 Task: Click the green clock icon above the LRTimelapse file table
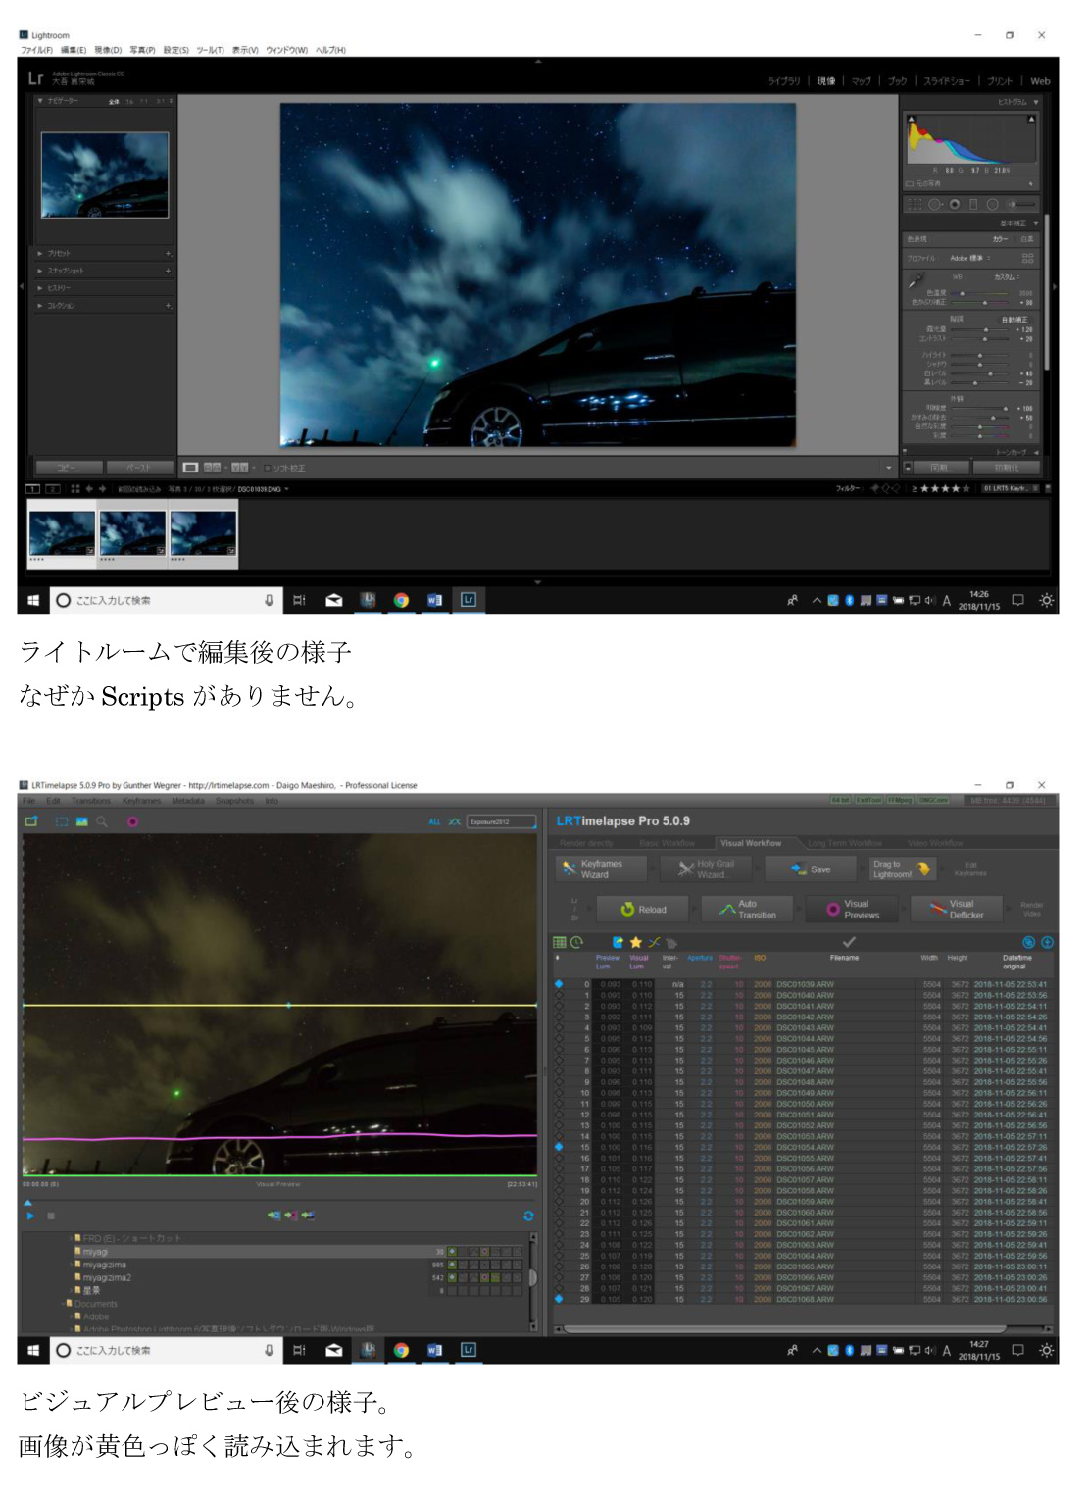[576, 942]
